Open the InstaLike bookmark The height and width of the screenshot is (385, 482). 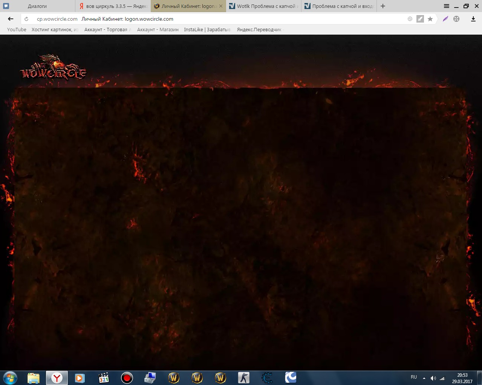(207, 29)
